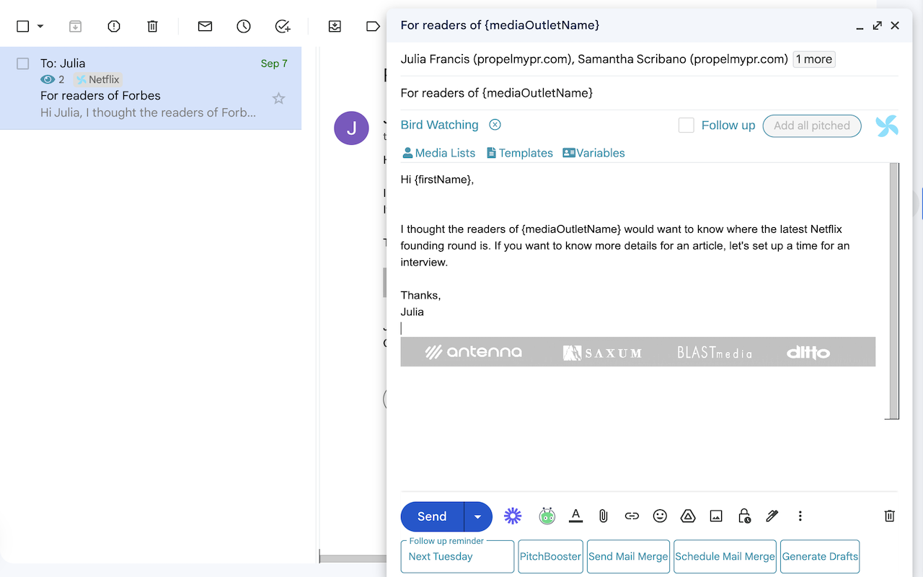Screen dimensions: 923x577
Task: Discard the draft with the trash icon
Action: coord(889,516)
